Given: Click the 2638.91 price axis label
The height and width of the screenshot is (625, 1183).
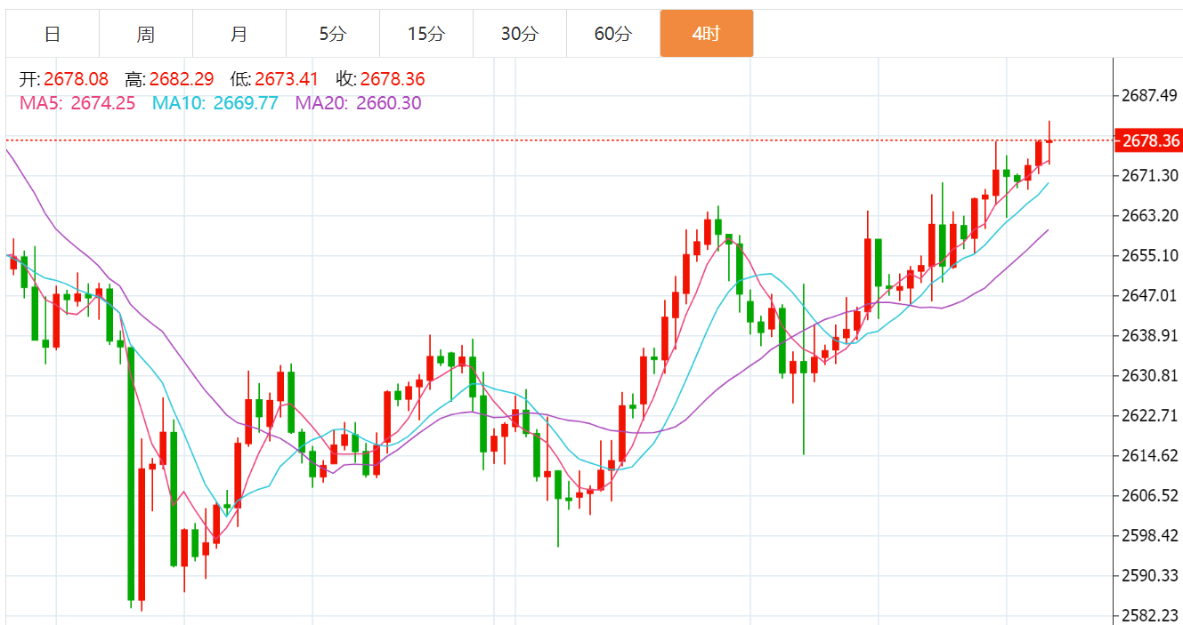Looking at the screenshot, I should pos(1151,335).
